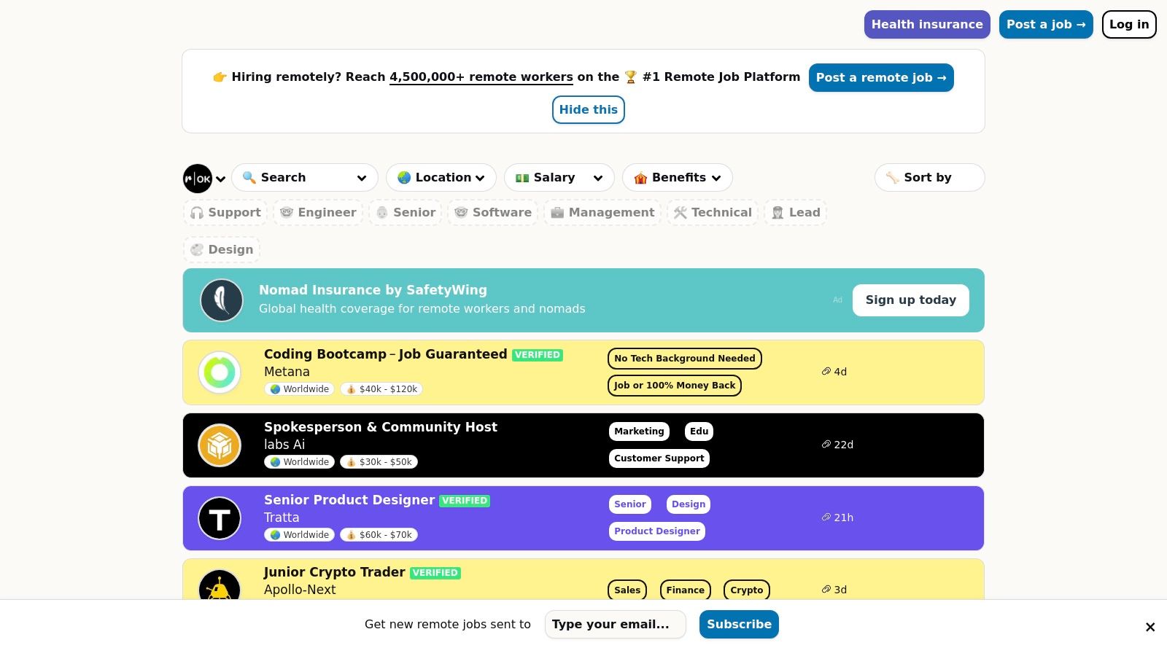Click the Crypto tag
The width and height of the screenshot is (1167, 656).
[747, 590]
